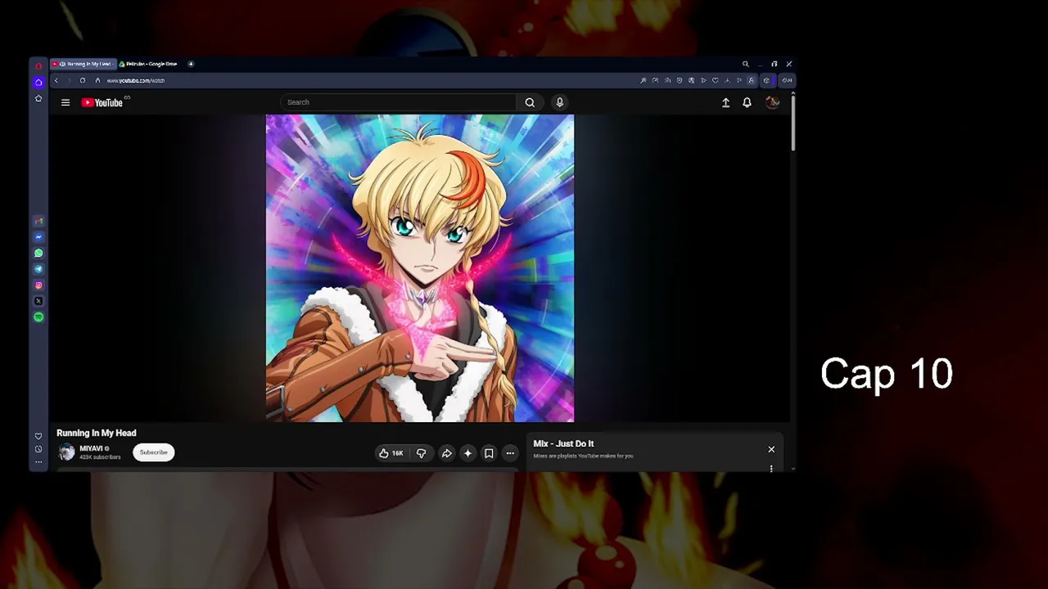Open the YouTube create upload icon
The image size is (1048, 589).
pyautogui.click(x=725, y=102)
